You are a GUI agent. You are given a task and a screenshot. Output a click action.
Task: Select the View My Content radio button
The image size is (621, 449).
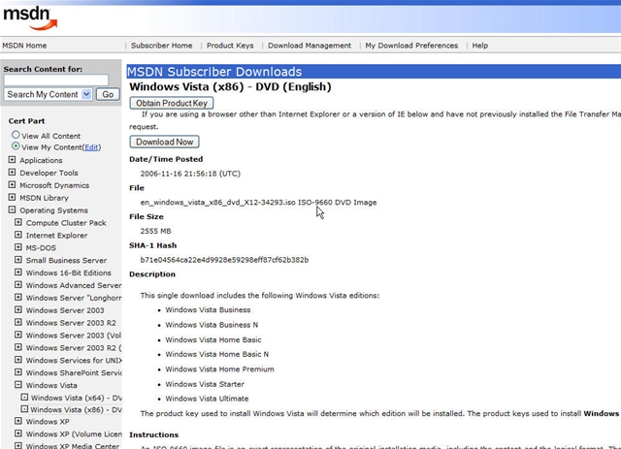coord(16,146)
